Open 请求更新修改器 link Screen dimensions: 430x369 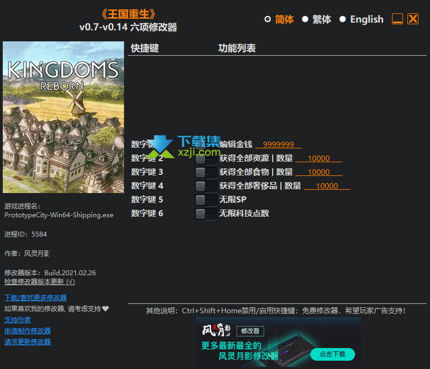click(28, 342)
